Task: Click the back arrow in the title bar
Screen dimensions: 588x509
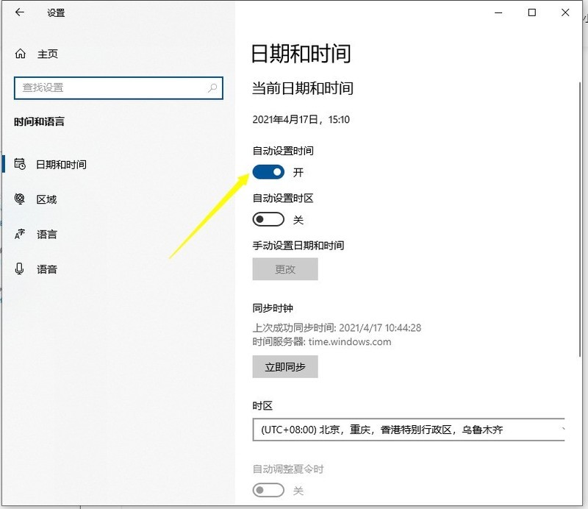Action: tap(18, 13)
